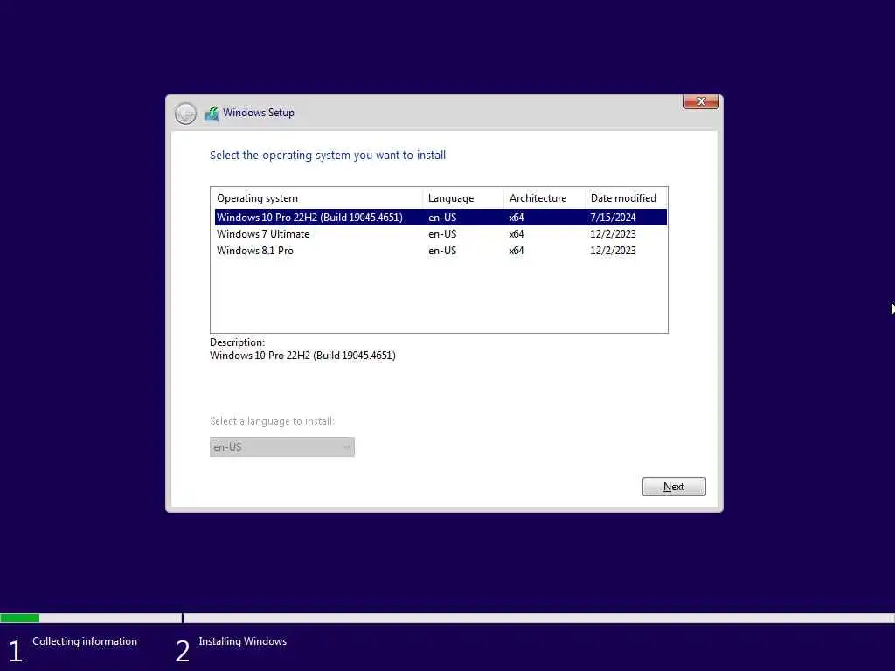Close the Windows Setup dialog

click(x=701, y=101)
